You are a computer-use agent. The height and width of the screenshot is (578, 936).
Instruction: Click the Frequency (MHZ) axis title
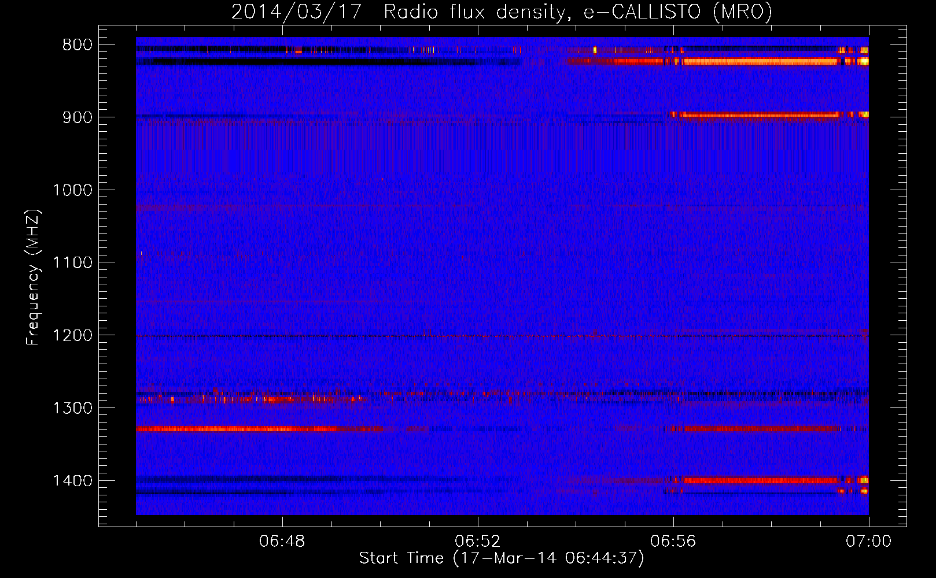pyautogui.click(x=34, y=277)
